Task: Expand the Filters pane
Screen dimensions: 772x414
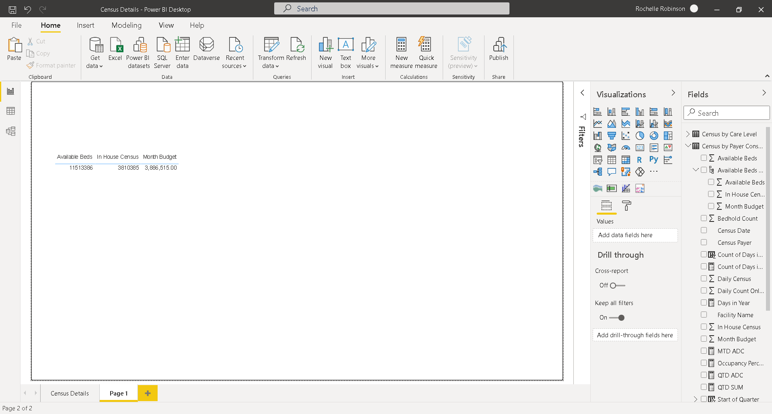Action: click(582, 93)
